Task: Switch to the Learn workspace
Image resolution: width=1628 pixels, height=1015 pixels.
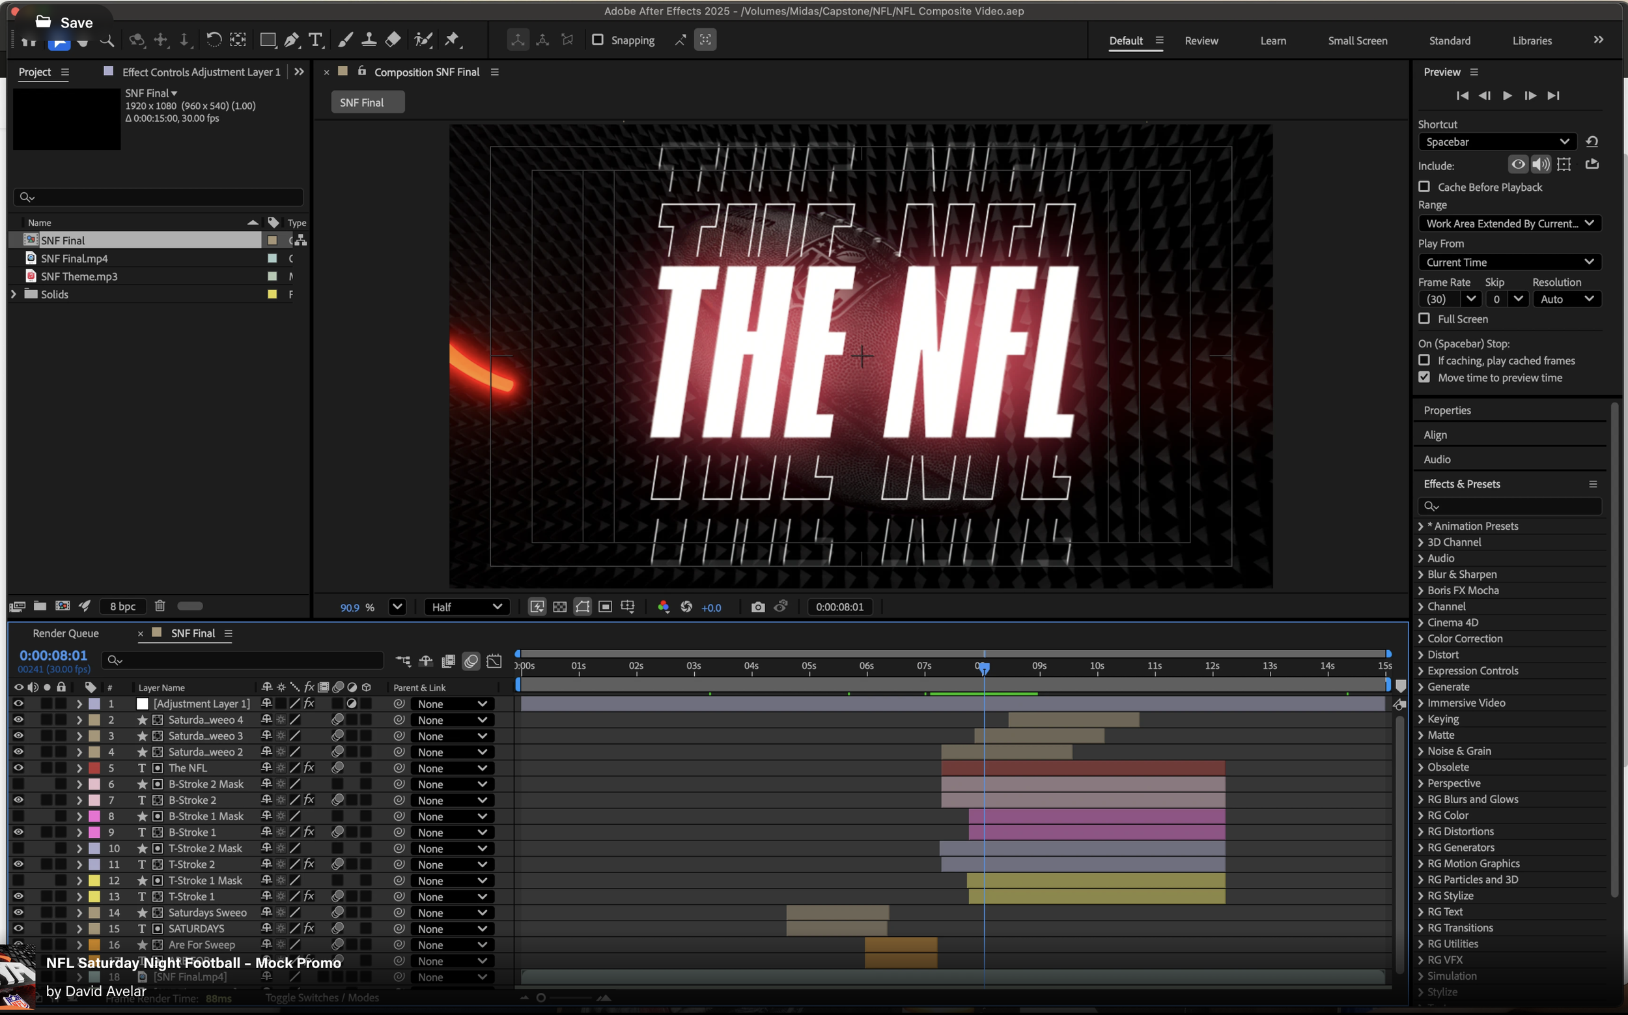Action: (1273, 40)
